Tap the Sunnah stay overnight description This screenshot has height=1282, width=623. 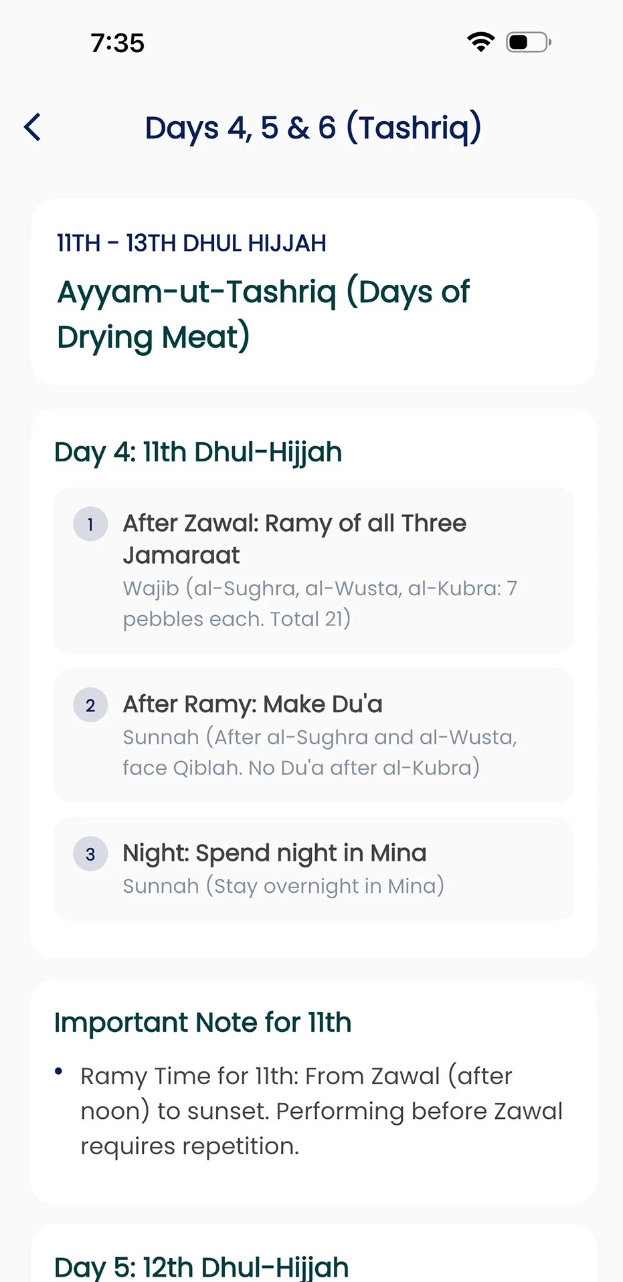tap(284, 886)
